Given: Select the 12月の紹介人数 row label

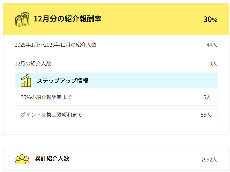Looking at the screenshot, I should click(33, 63).
